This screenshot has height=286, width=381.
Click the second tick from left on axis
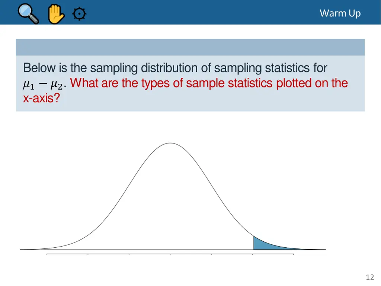click(x=88, y=254)
